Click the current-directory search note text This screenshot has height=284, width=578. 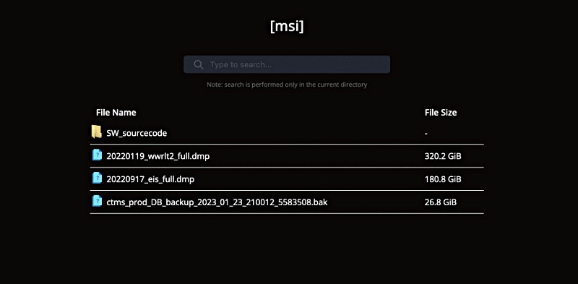point(287,85)
